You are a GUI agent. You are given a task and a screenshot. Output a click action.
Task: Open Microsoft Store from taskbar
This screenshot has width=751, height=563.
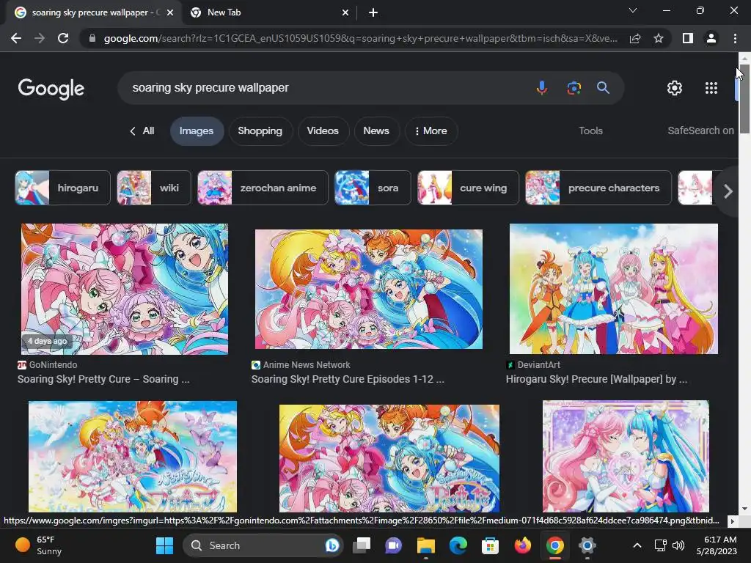tap(490, 545)
